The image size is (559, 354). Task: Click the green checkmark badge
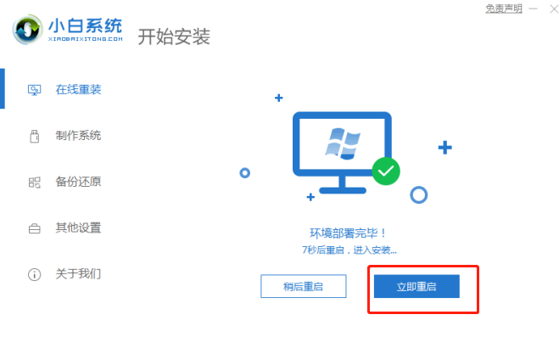(x=386, y=171)
